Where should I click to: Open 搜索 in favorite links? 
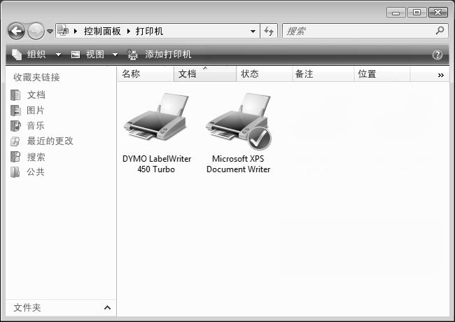tap(36, 157)
